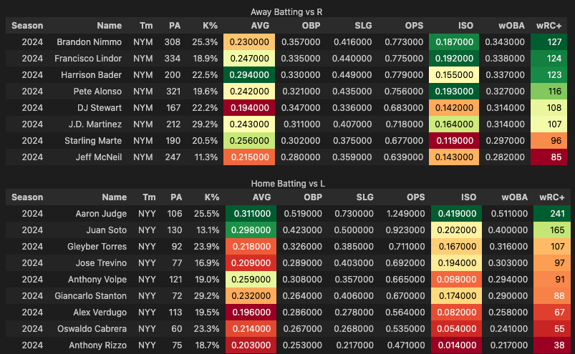Click Jeff McNeil's K% value 11.3%
The image size is (575, 354).
tap(206, 157)
